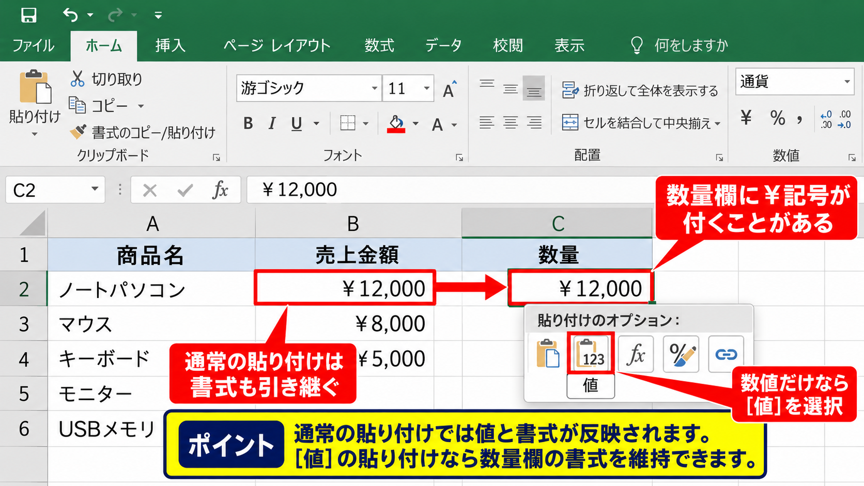Viewport: 864px width, 486px height.
Task: Toggle align right in alignment group
Action: point(534,122)
